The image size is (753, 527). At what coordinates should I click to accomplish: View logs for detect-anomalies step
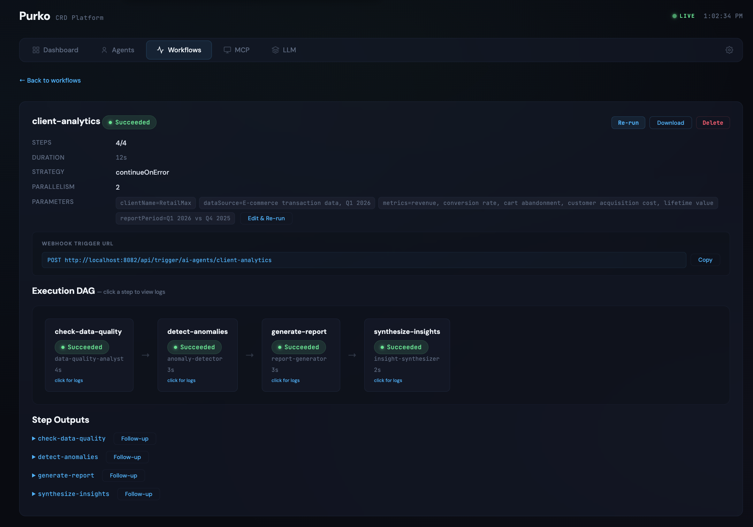coord(181,380)
